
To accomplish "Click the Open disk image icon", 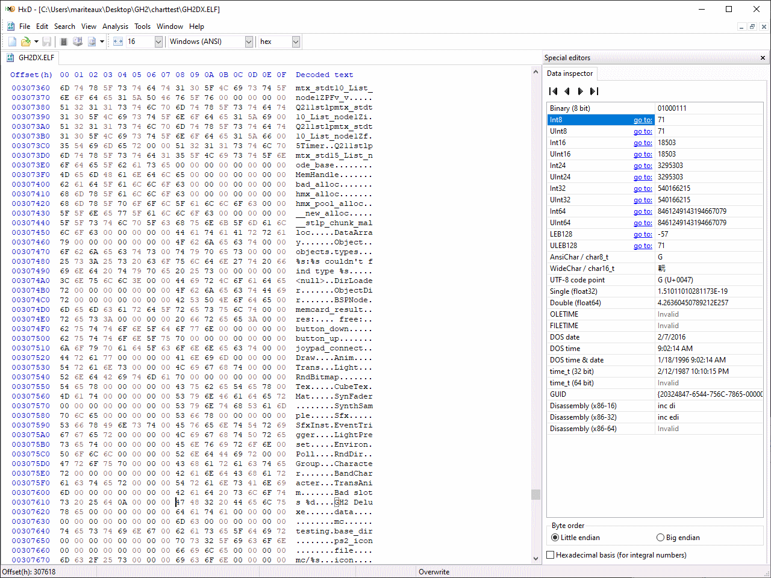I will 92,42.
